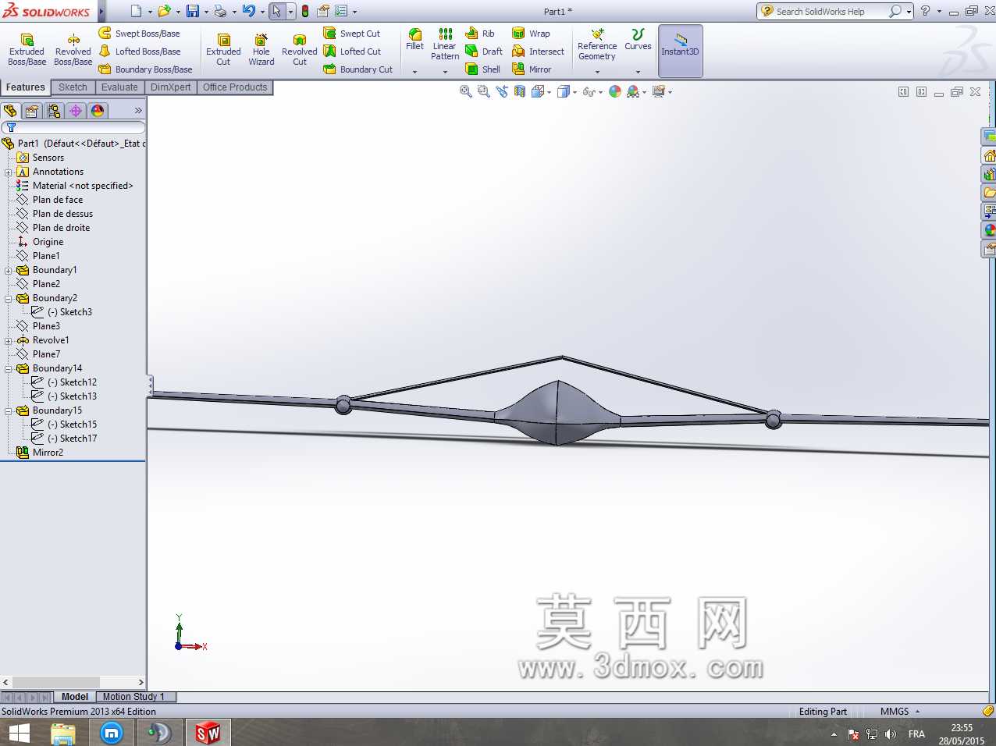Apply the Fillet tool
Screen dimensions: 996x746
pos(414,40)
